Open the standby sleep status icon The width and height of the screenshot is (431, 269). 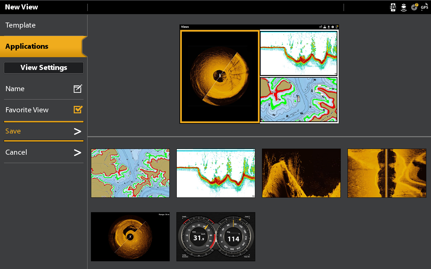coord(393,7)
